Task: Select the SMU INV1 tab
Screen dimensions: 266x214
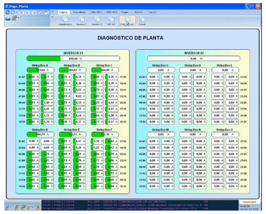Action: click(96, 12)
